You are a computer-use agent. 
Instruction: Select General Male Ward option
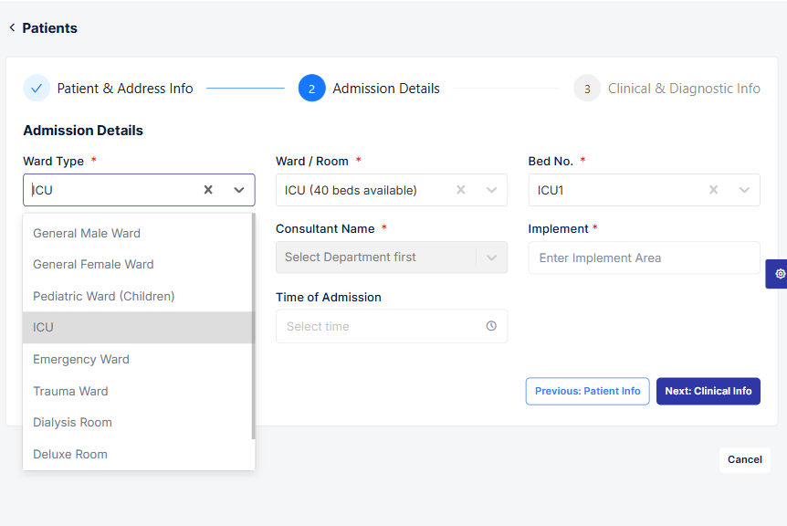point(87,233)
